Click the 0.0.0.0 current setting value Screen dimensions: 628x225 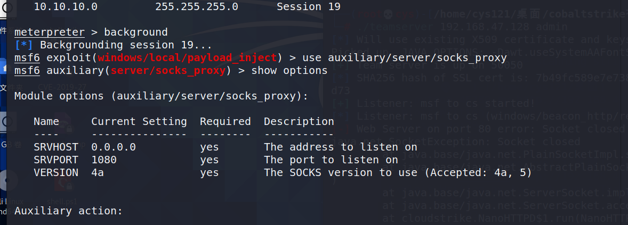pos(114,147)
